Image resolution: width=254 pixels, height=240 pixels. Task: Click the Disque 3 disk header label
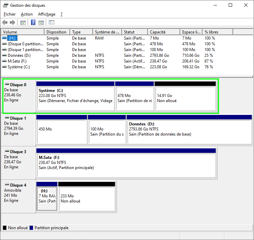(x=18, y=152)
